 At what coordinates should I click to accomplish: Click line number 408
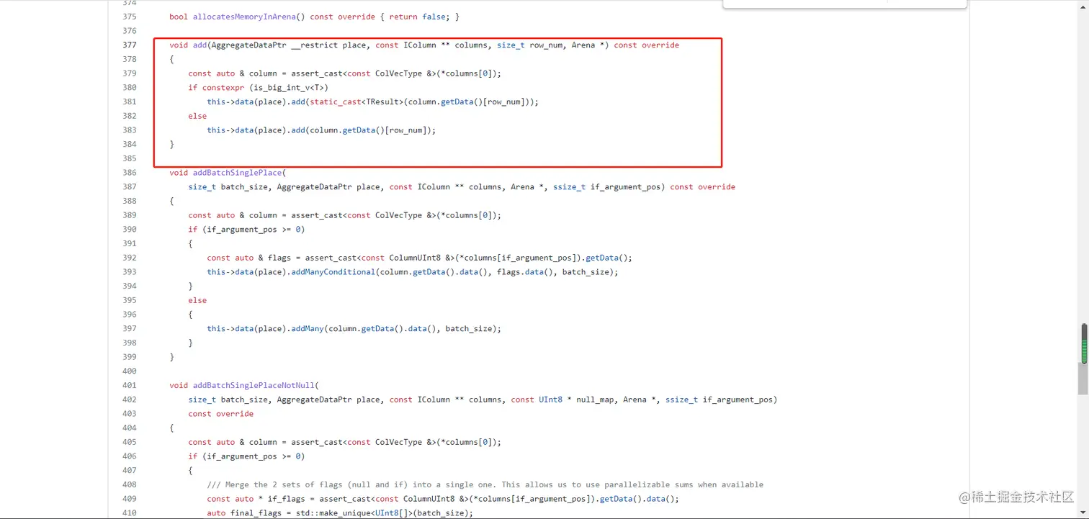[129, 484]
